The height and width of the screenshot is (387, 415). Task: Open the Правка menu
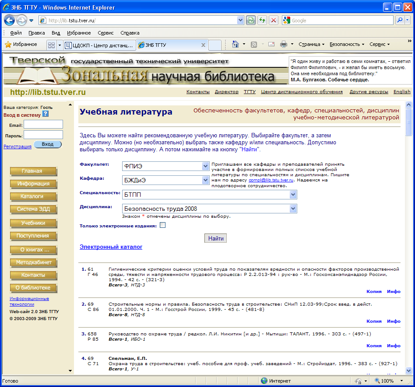36,33
